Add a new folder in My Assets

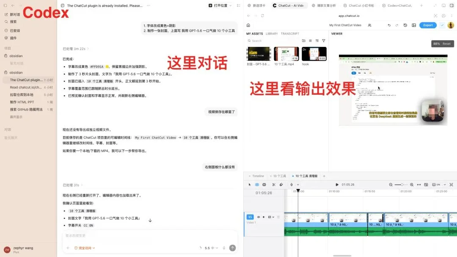pos(304,41)
